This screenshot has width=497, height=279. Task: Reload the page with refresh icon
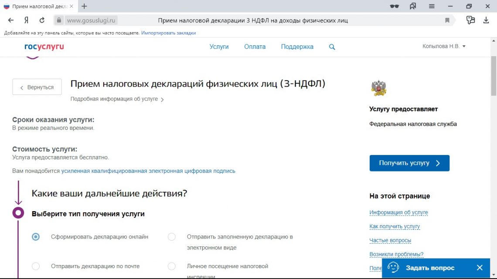(42, 20)
